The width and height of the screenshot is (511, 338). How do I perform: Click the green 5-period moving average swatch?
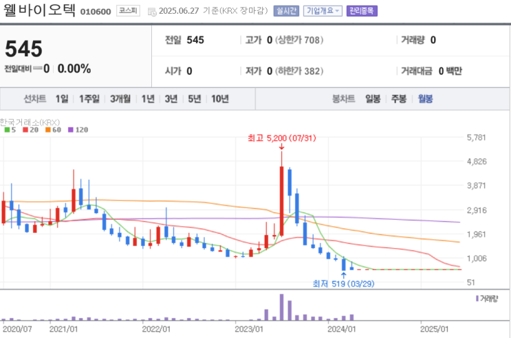tap(7, 130)
